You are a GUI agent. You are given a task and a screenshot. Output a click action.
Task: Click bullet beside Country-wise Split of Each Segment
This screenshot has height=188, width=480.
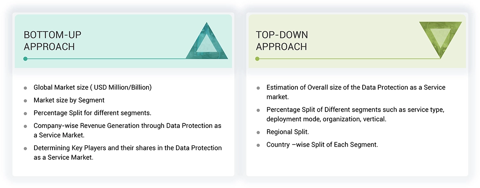tap(258, 145)
